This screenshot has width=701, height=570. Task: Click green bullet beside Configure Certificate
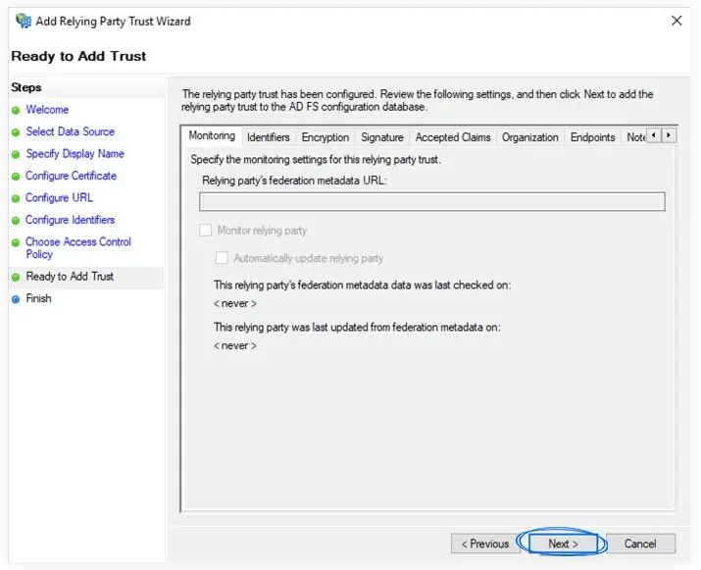[16, 177]
